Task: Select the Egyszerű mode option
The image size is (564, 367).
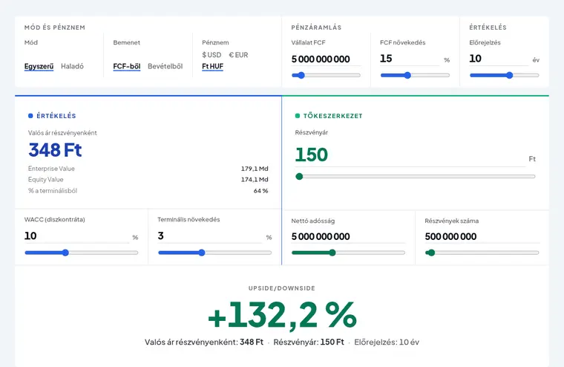Action: click(39, 66)
